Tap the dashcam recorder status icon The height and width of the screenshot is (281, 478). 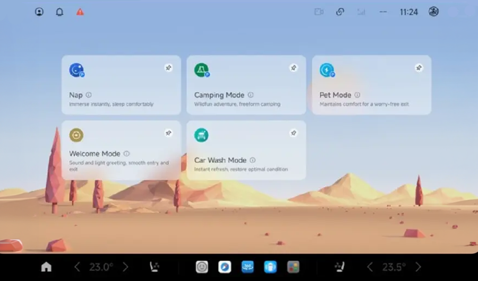click(319, 12)
